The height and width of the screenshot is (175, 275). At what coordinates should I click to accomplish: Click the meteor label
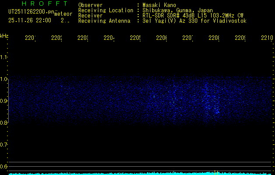click(x=63, y=14)
